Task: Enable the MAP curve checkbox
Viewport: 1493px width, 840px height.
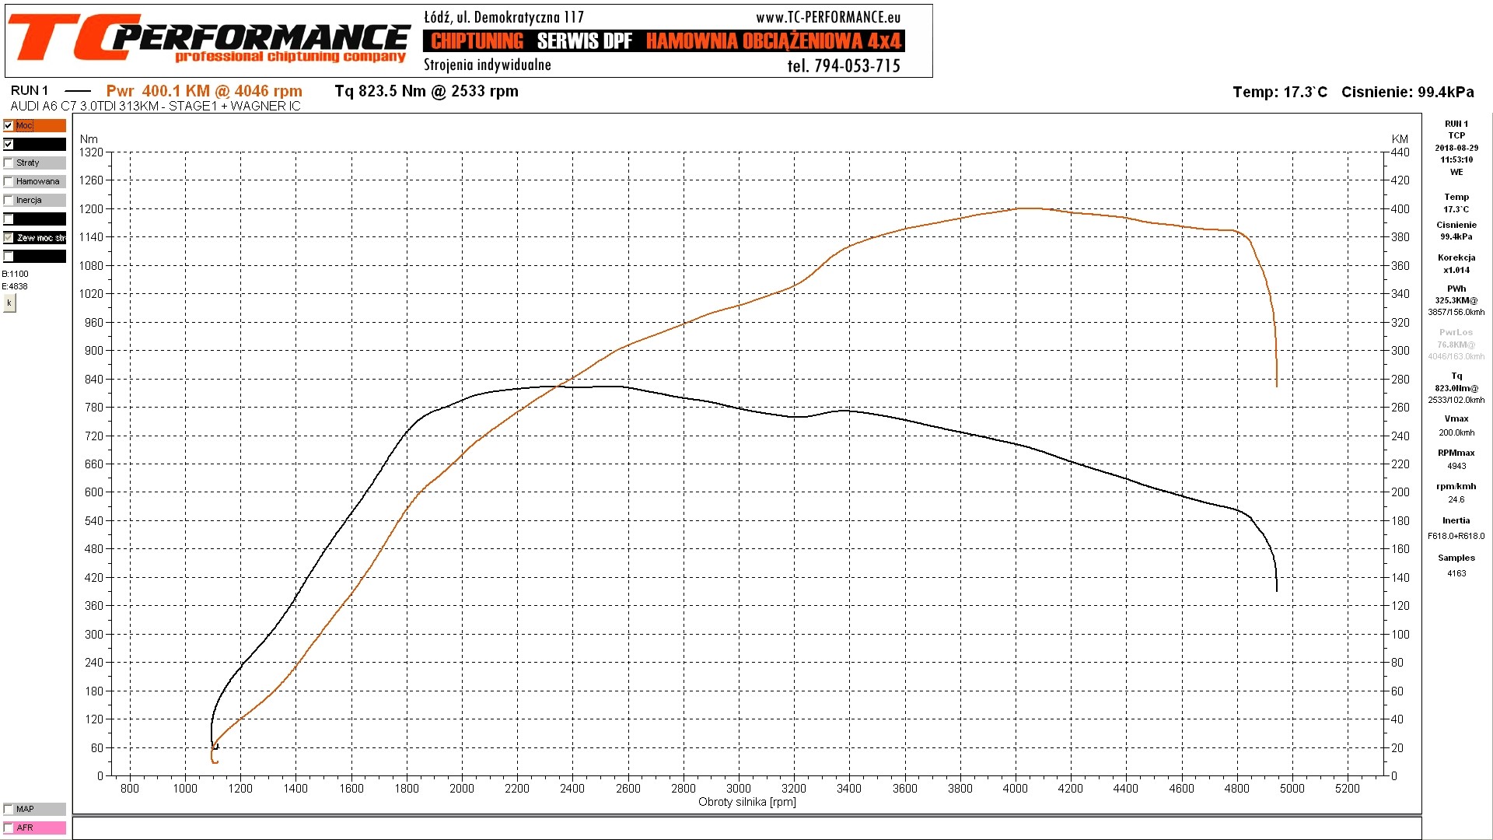Action: 9,809
